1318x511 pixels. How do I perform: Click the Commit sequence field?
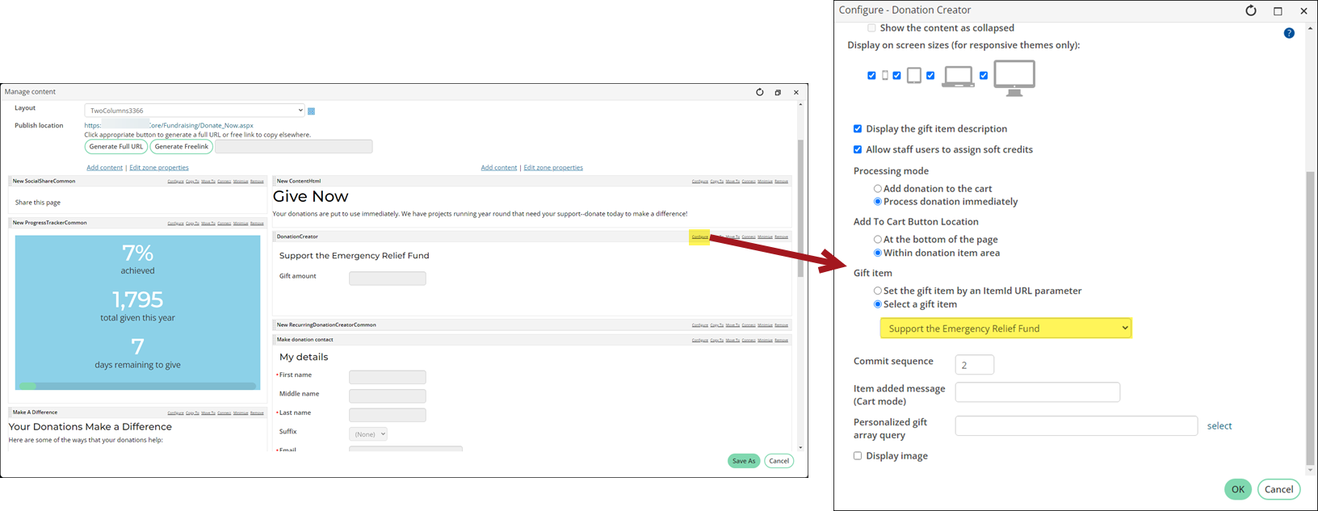tap(975, 365)
